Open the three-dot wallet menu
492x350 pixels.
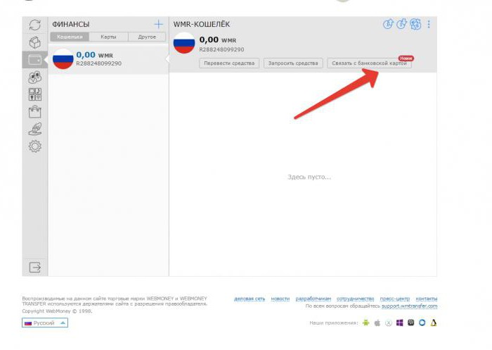[x=429, y=24]
